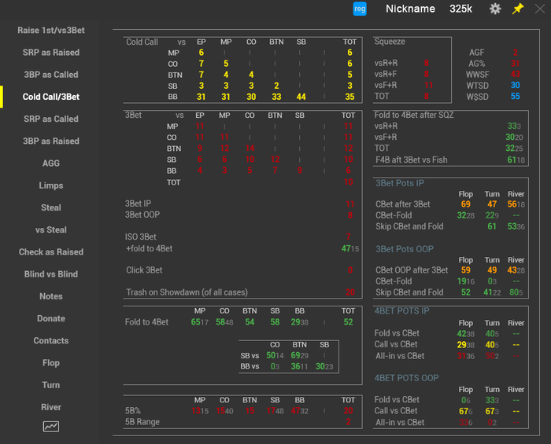Click Trash on Showdawn value 20
The height and width of the screenshot is (444, 551).
pyautogui.click(x=350, y=292)
